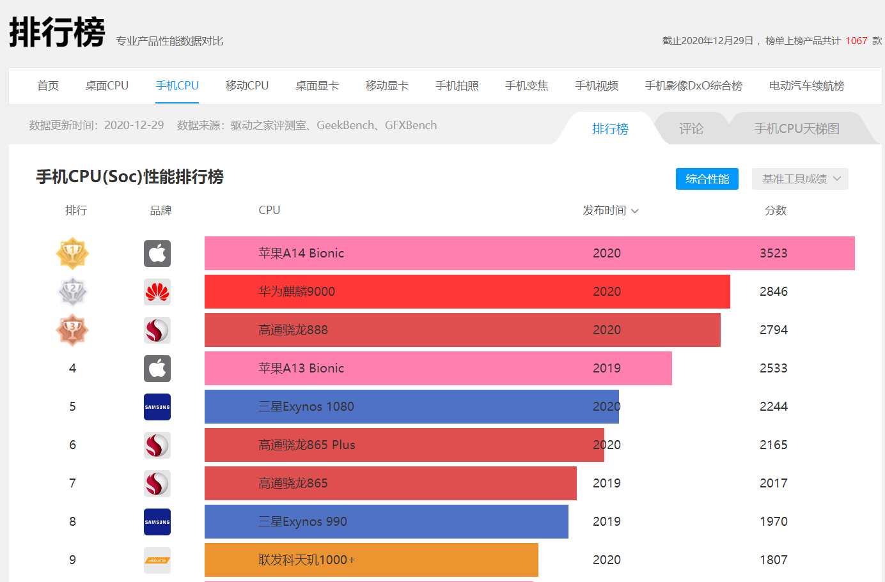The image size is (885, 582).
Task: Click the rank number 9
Action: coord(72,560)
